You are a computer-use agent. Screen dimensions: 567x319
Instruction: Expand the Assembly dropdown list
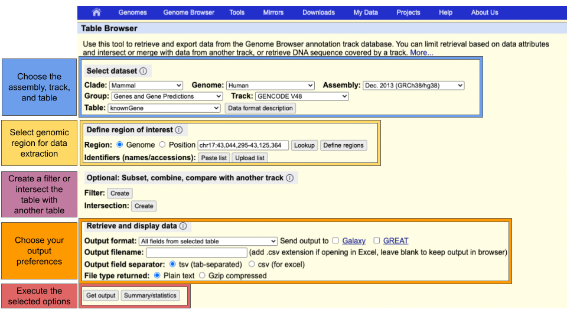[x=413, y=86]
